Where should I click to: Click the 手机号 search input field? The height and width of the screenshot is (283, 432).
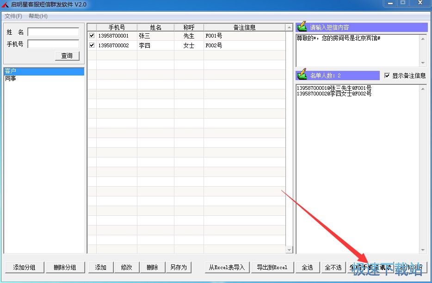pyautogui.click(x=54, y=44)
